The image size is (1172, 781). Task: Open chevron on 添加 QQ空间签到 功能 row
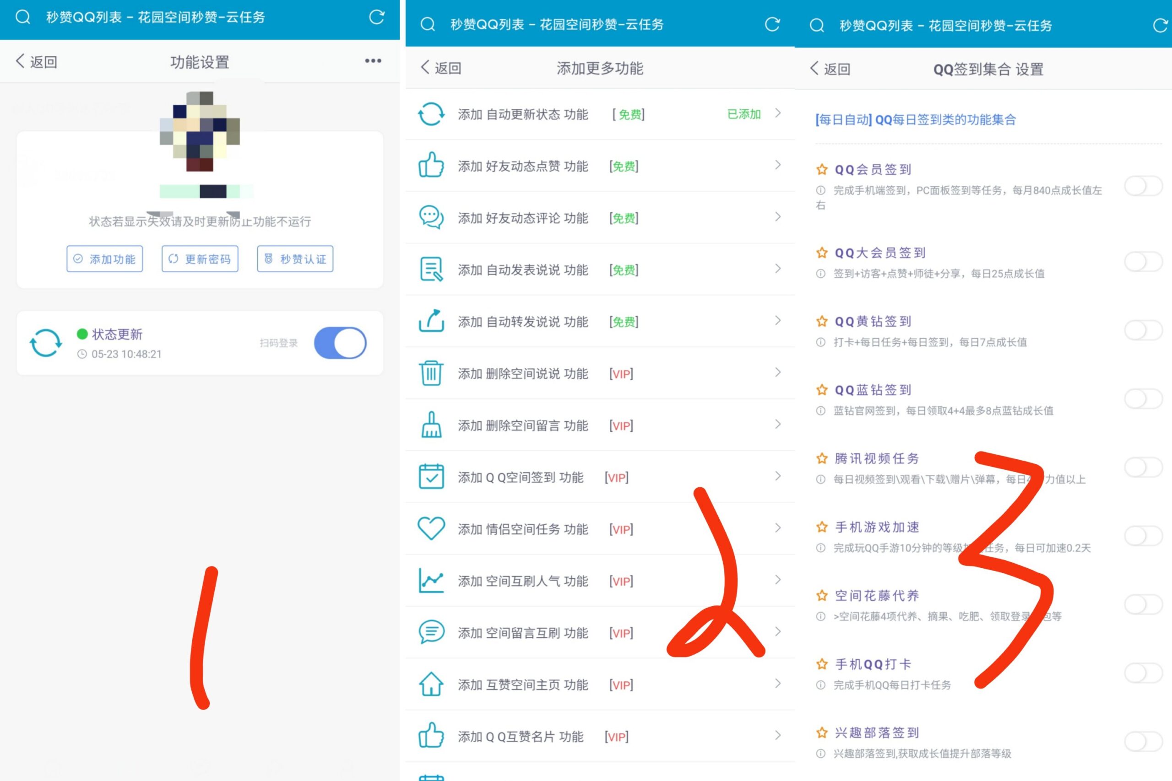coord(778,476)
